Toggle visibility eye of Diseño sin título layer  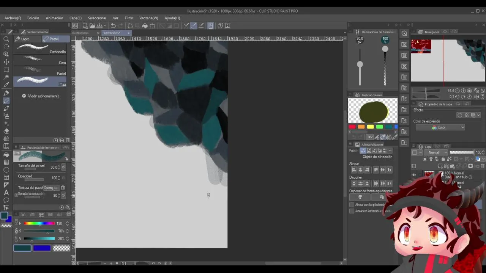click(413, 175)
